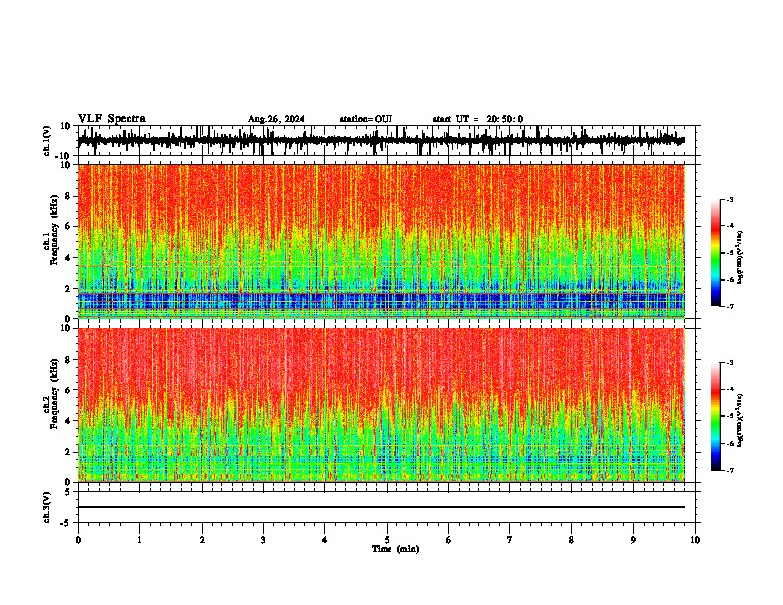Click the "4" kHz tick of ch.2 spectrogram
This screenshot has height=605, width=783.
click(x=68, y=421)
